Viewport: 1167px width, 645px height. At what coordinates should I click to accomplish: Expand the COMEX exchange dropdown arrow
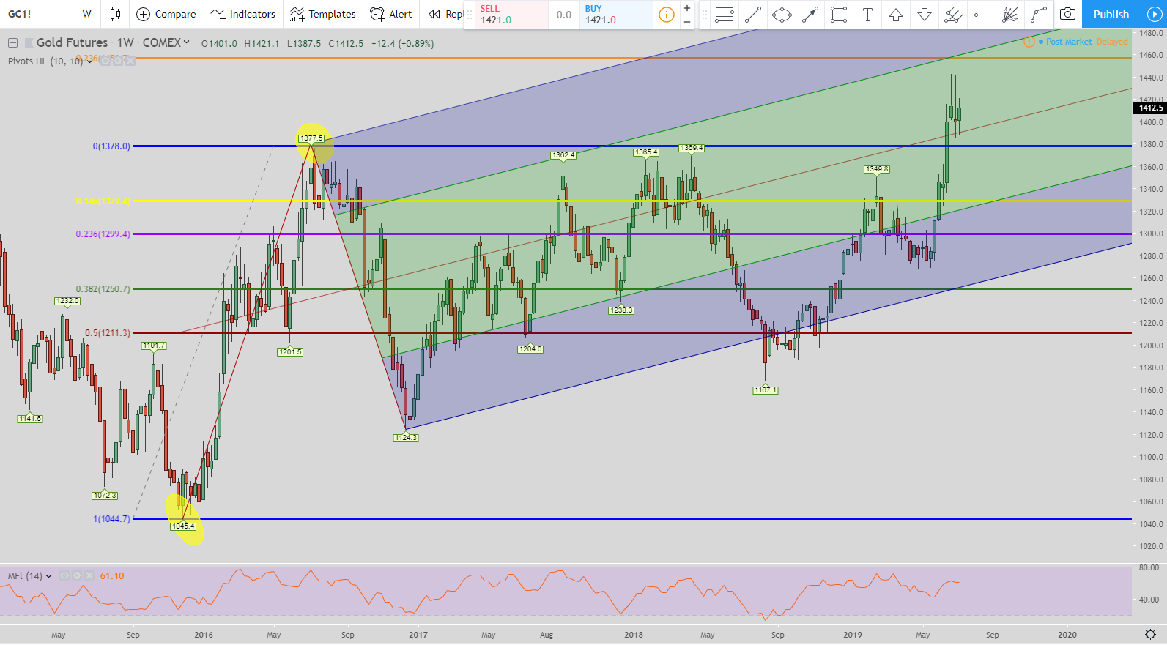click(x=186, y=42)
